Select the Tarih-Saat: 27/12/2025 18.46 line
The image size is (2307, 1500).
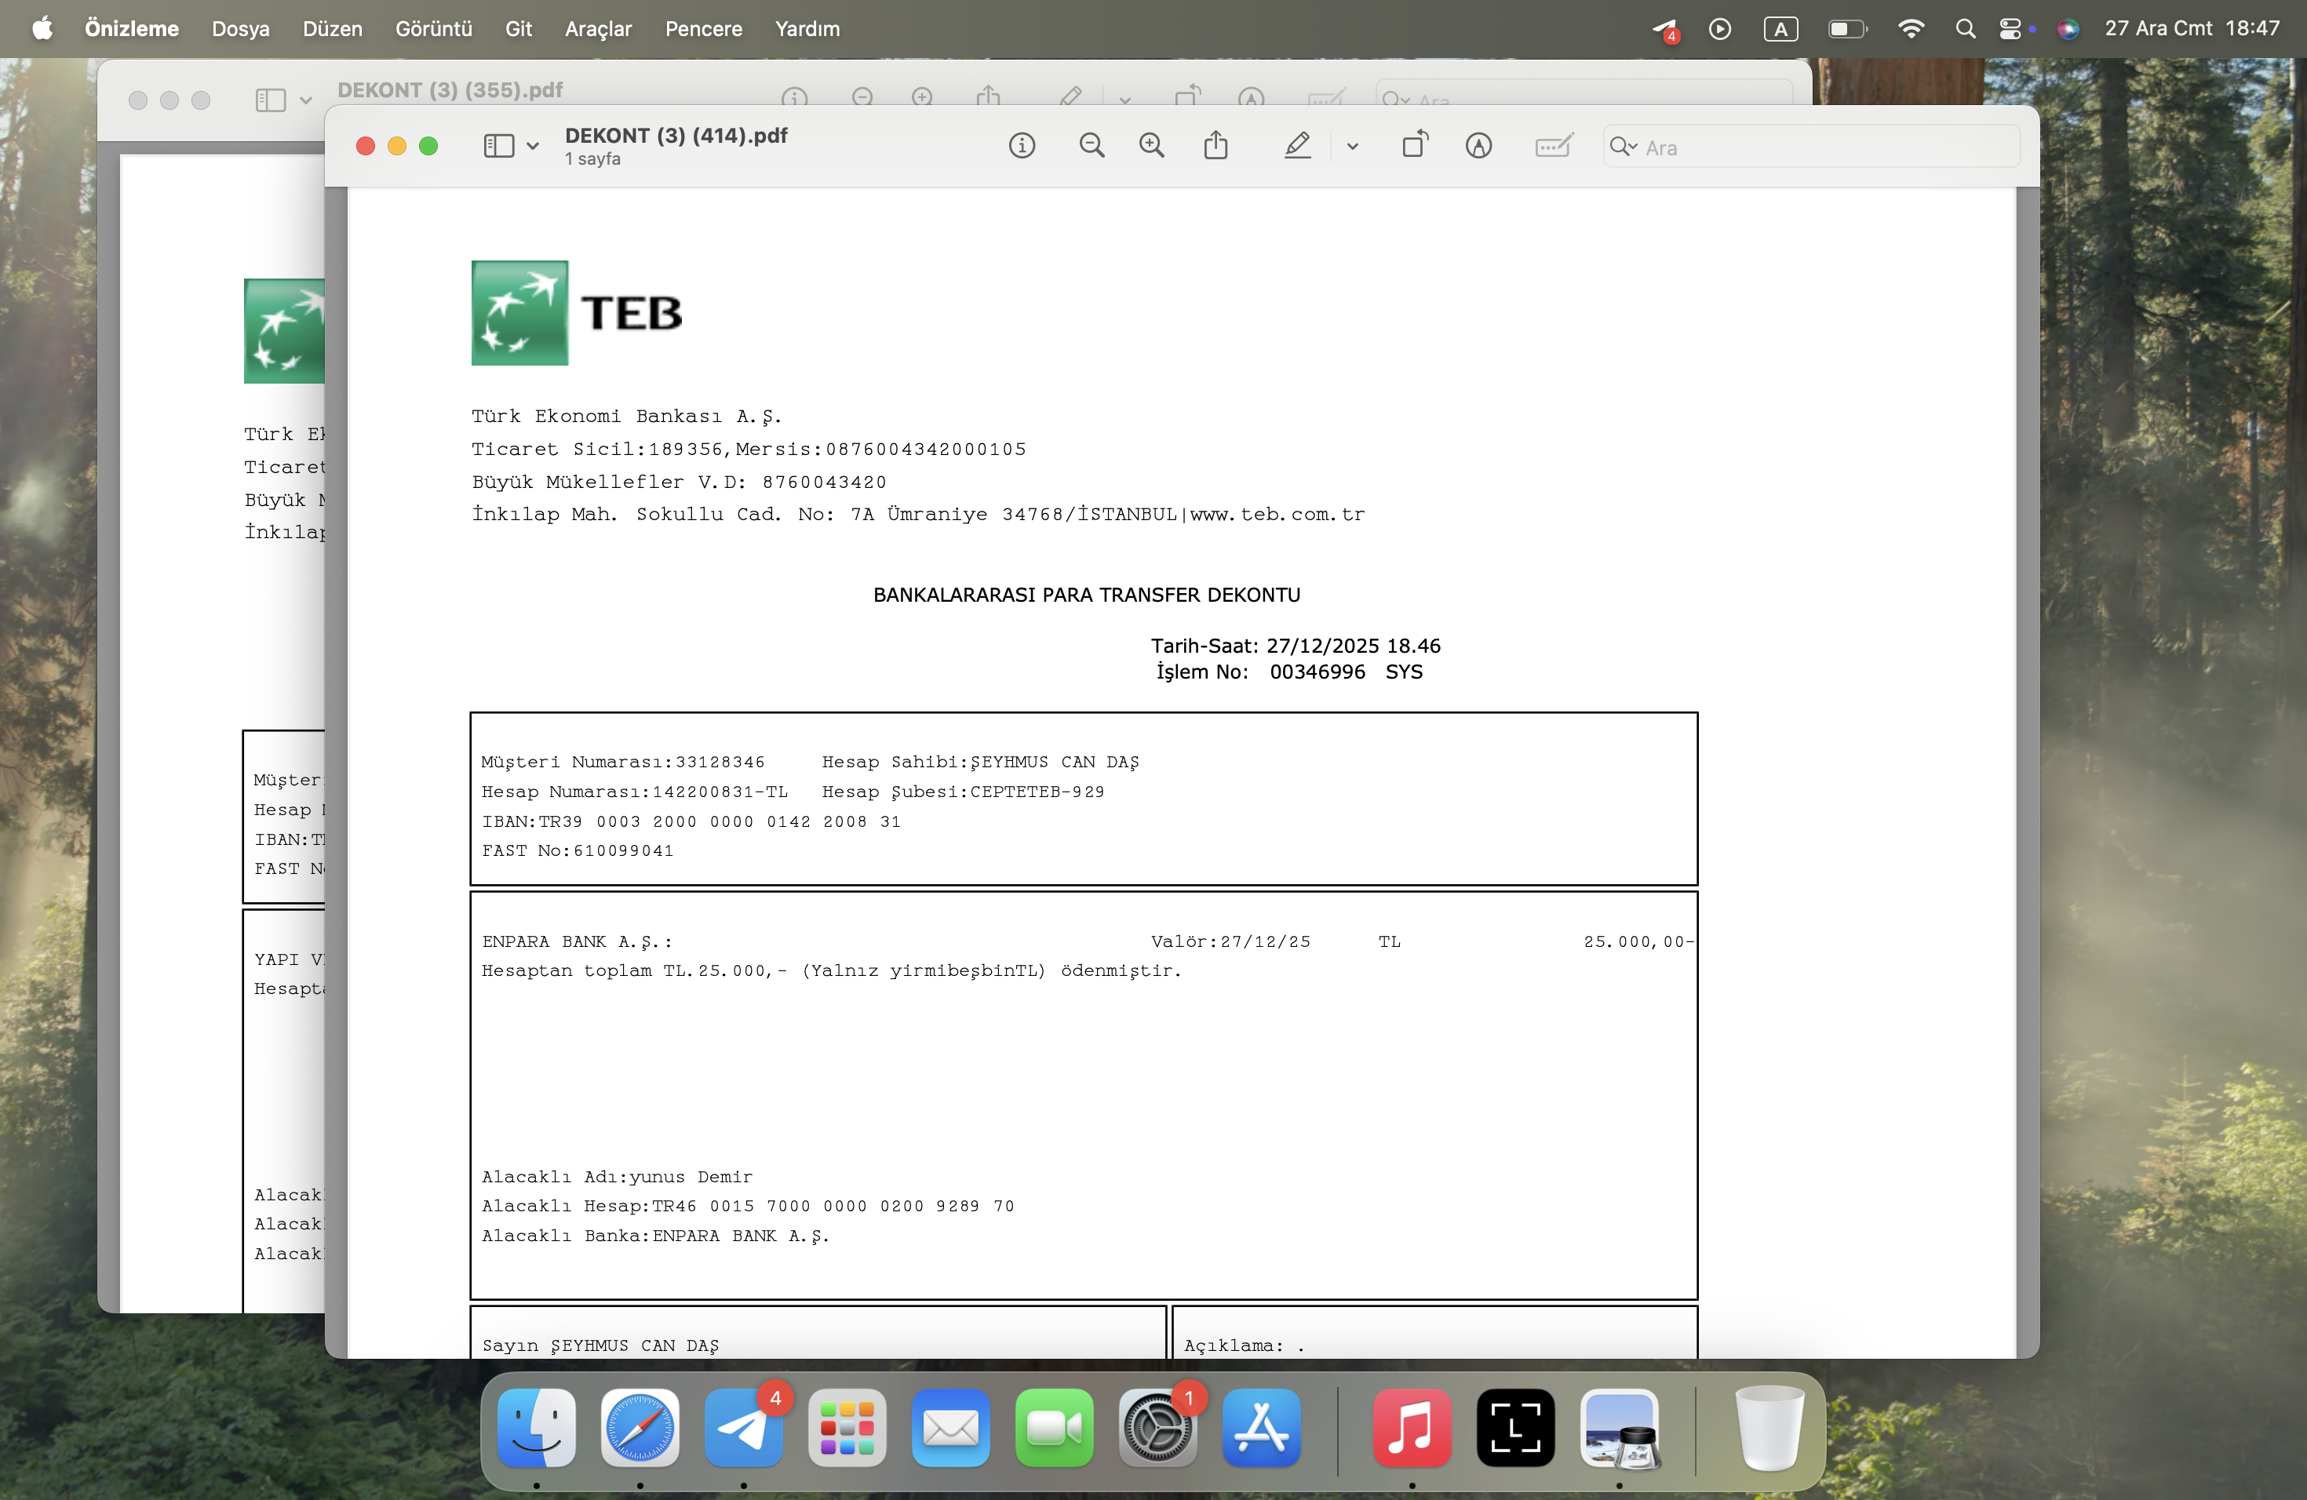[1295, 646]
